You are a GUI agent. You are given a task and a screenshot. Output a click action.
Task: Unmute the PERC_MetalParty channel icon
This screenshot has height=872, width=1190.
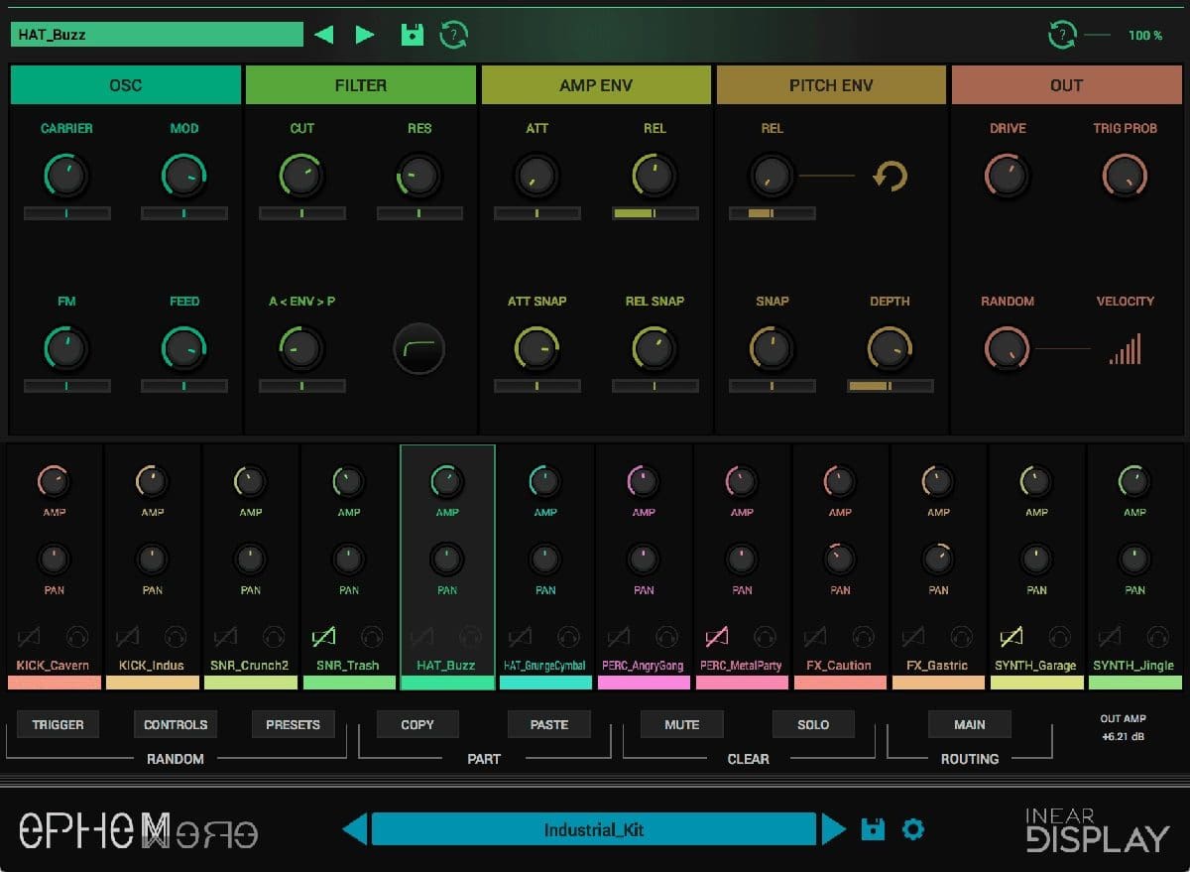717,636
